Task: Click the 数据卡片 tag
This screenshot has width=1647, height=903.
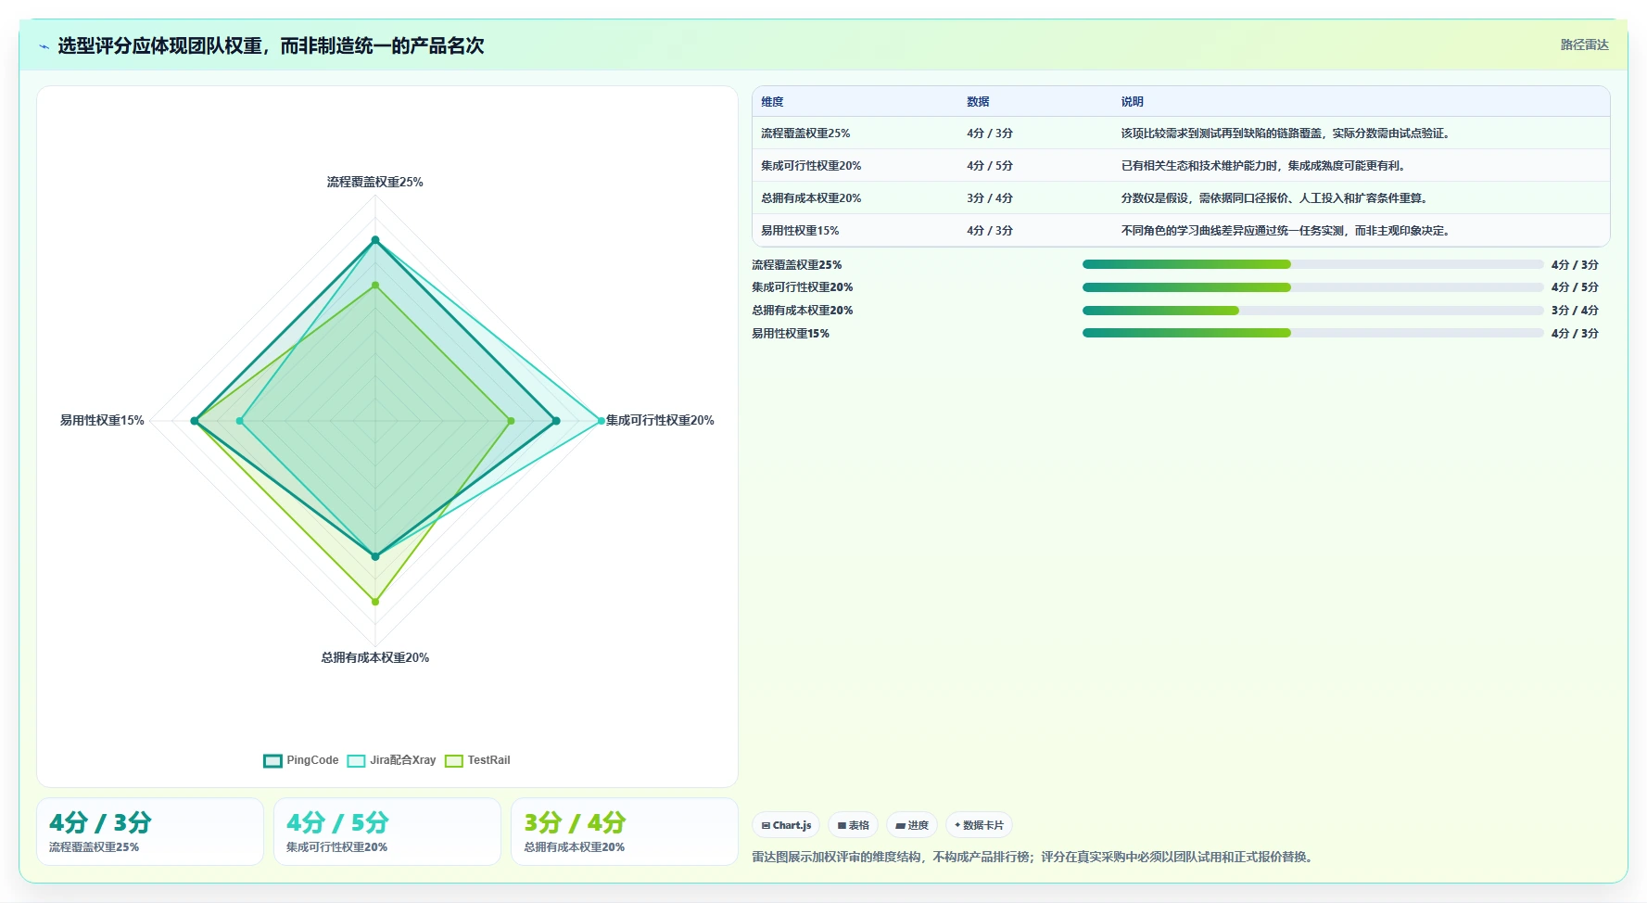Action: point(979,825)
